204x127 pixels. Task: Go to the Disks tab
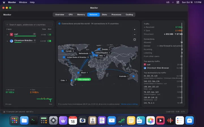(x=104, y=15)
